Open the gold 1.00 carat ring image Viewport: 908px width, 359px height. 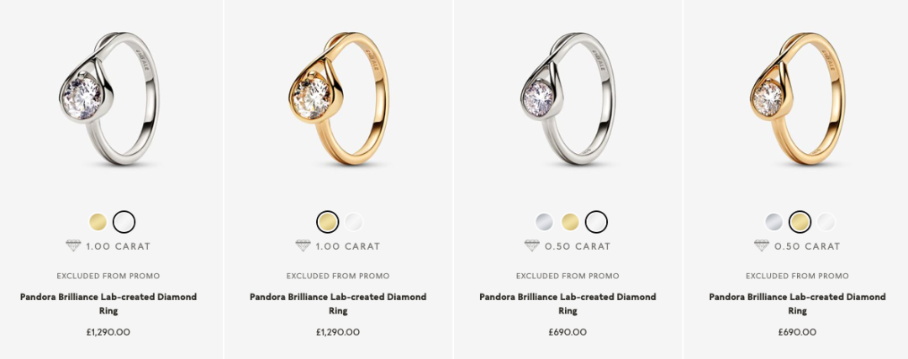pyautogui.click(x=339, y=98)
